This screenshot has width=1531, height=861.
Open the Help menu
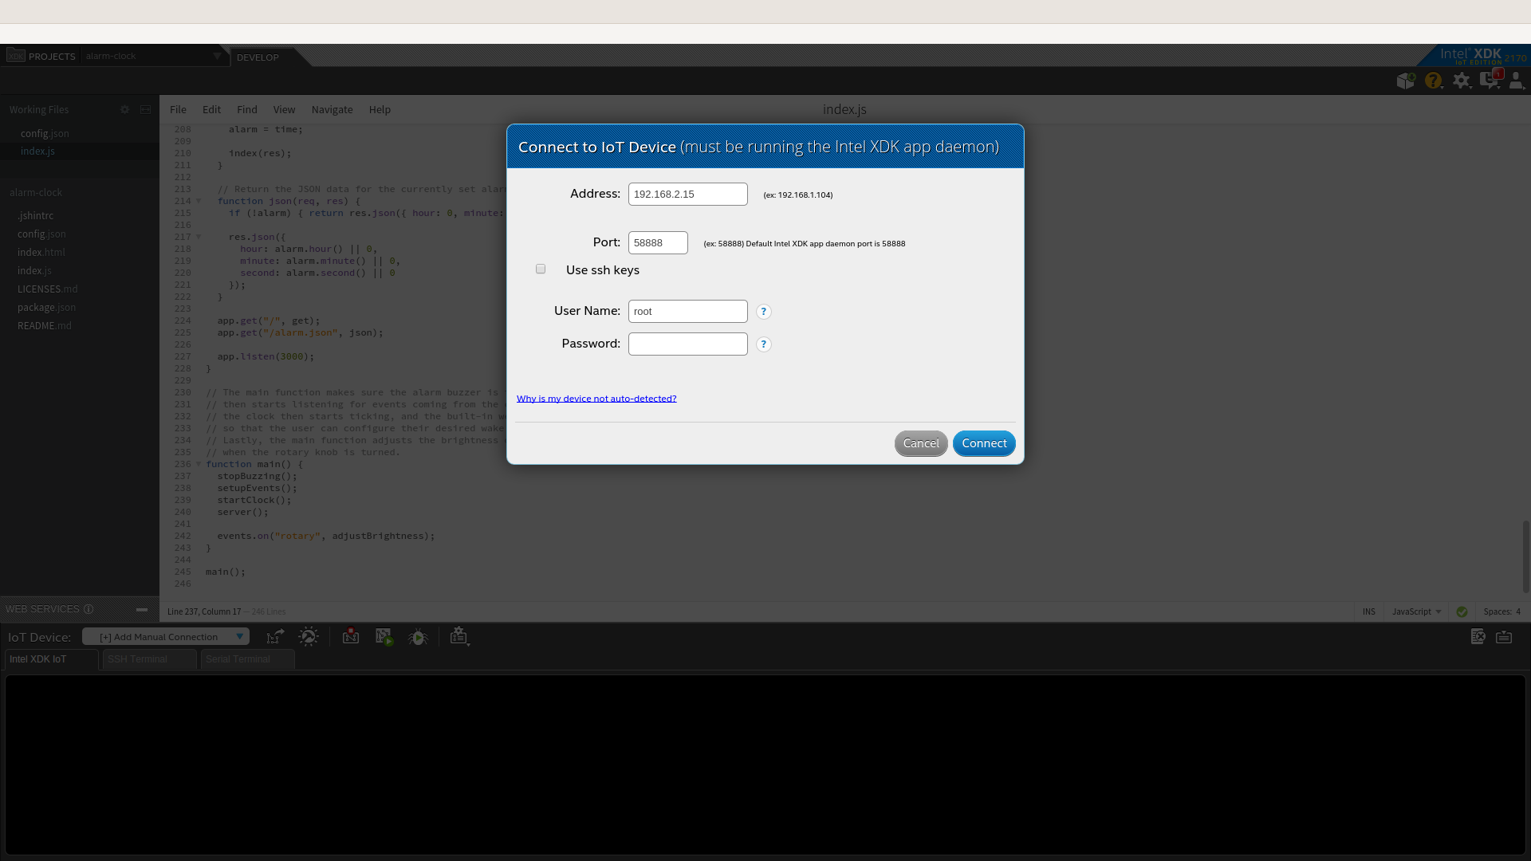click(x=380, y=109)
